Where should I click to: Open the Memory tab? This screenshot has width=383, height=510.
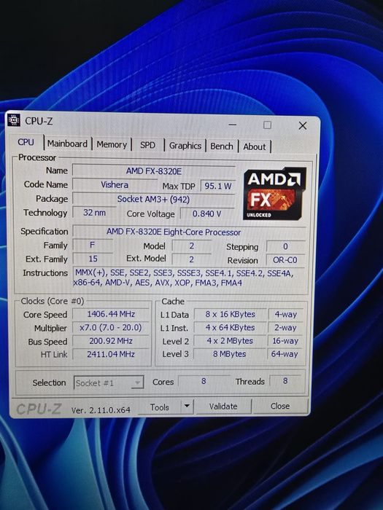[112, 144]
